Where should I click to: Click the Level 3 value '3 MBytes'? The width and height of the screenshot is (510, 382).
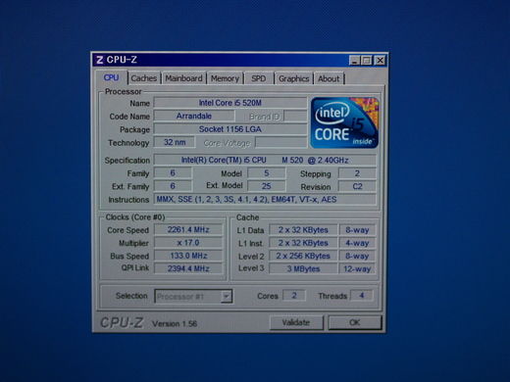(x=303, y=268)
